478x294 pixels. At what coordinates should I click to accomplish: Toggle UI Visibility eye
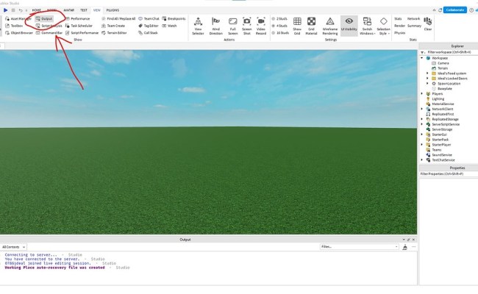coord(349,26)
